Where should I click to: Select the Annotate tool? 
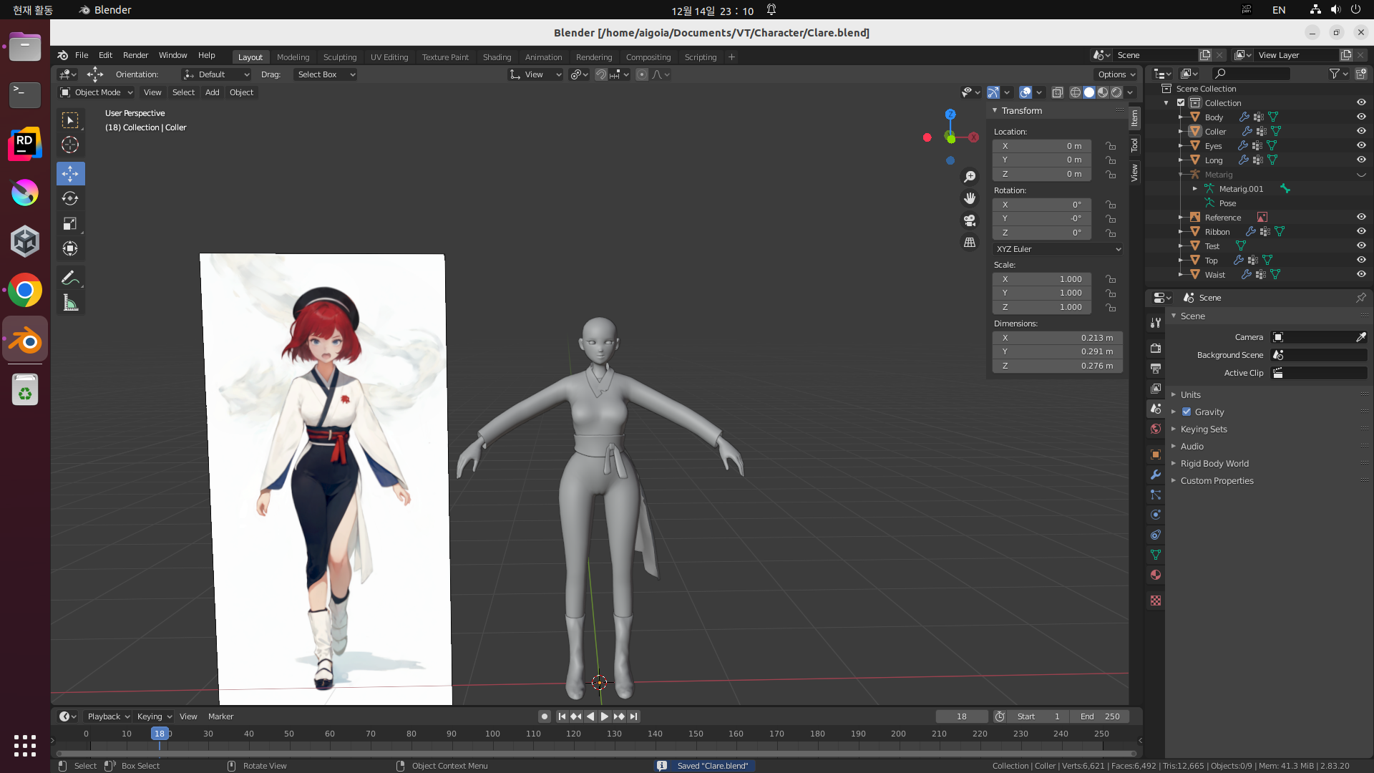tap(70, 278)
